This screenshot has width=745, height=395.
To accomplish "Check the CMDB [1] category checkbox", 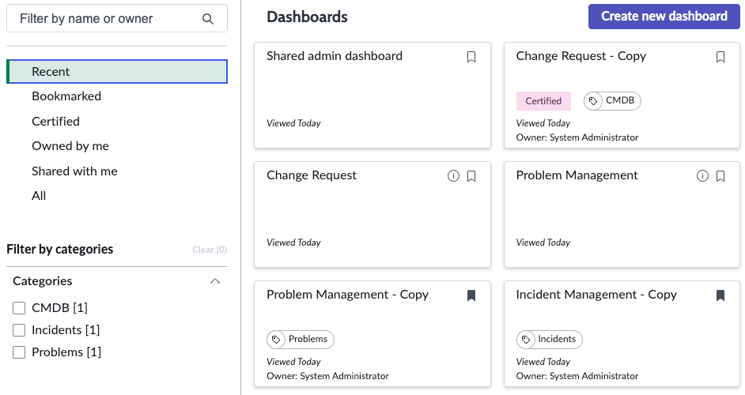I will click(x=19, y=308).
